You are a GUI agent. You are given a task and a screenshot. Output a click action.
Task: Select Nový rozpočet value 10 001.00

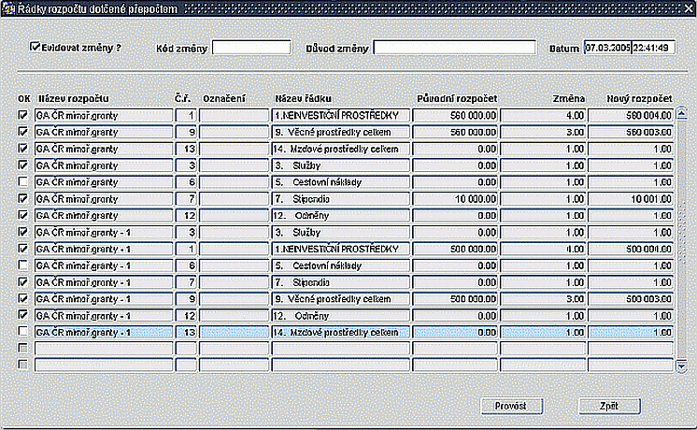tap(631, 199)
